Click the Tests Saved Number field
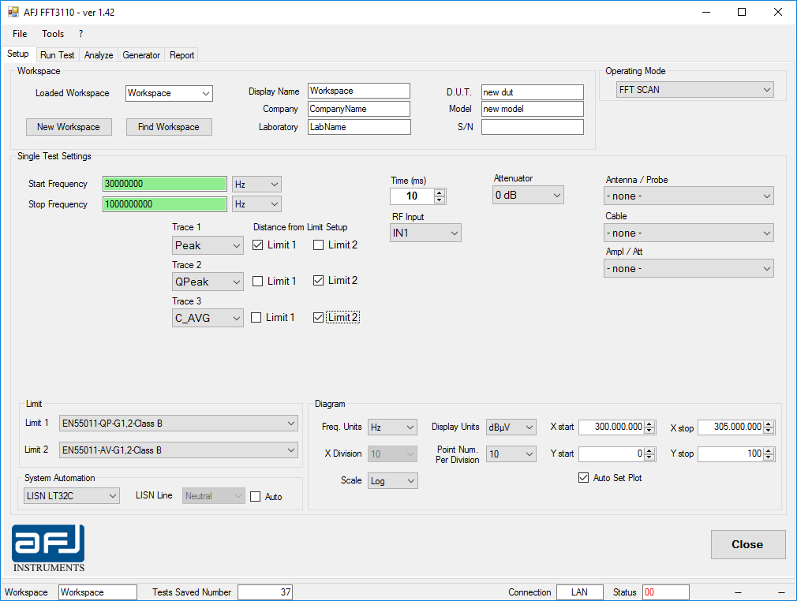This screenshot has width=797, height=601. tap(265, 592)
